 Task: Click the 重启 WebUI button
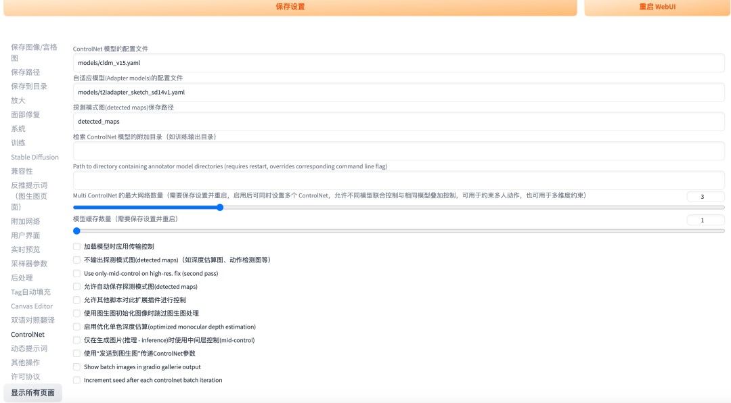pyautogui.click(x=655, y=8)
